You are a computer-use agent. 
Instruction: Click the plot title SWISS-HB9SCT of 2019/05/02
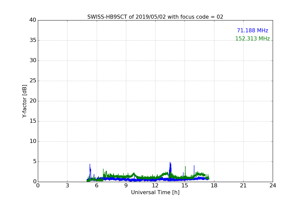pyautogui.click(x=155, y=17)
